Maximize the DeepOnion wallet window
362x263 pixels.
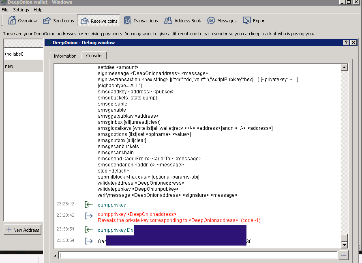pos(349,2)
